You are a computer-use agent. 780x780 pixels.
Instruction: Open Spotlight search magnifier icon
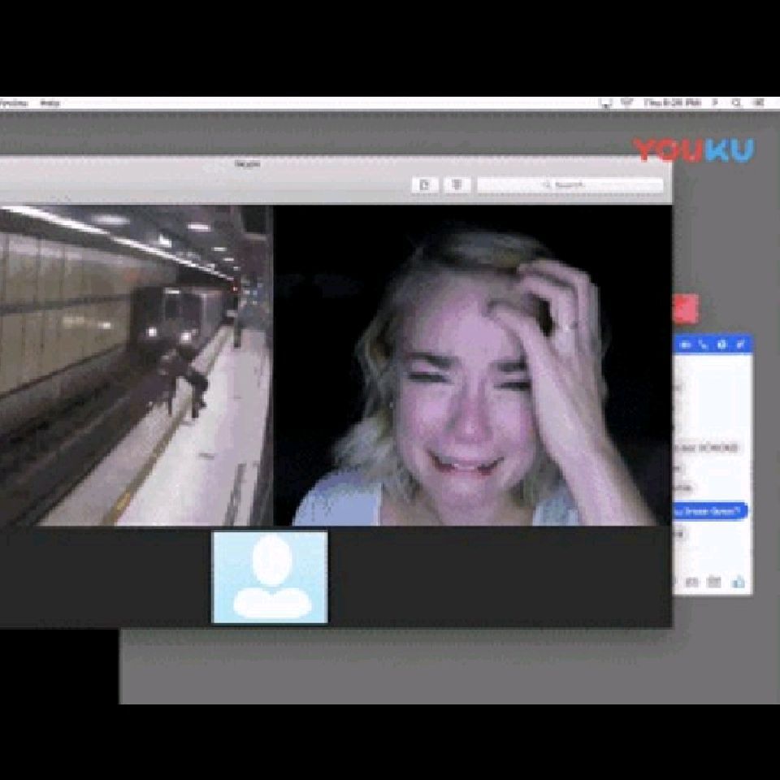pyautogui.click(x=736, y=102)
